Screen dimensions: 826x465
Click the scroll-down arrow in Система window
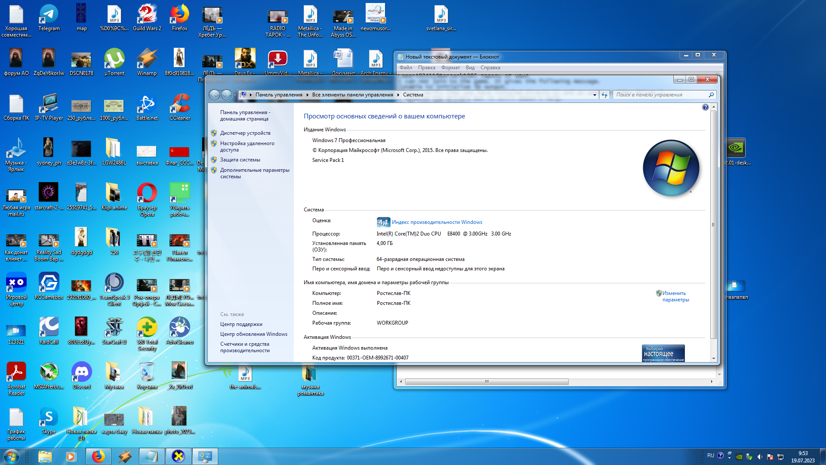(713, 358)
